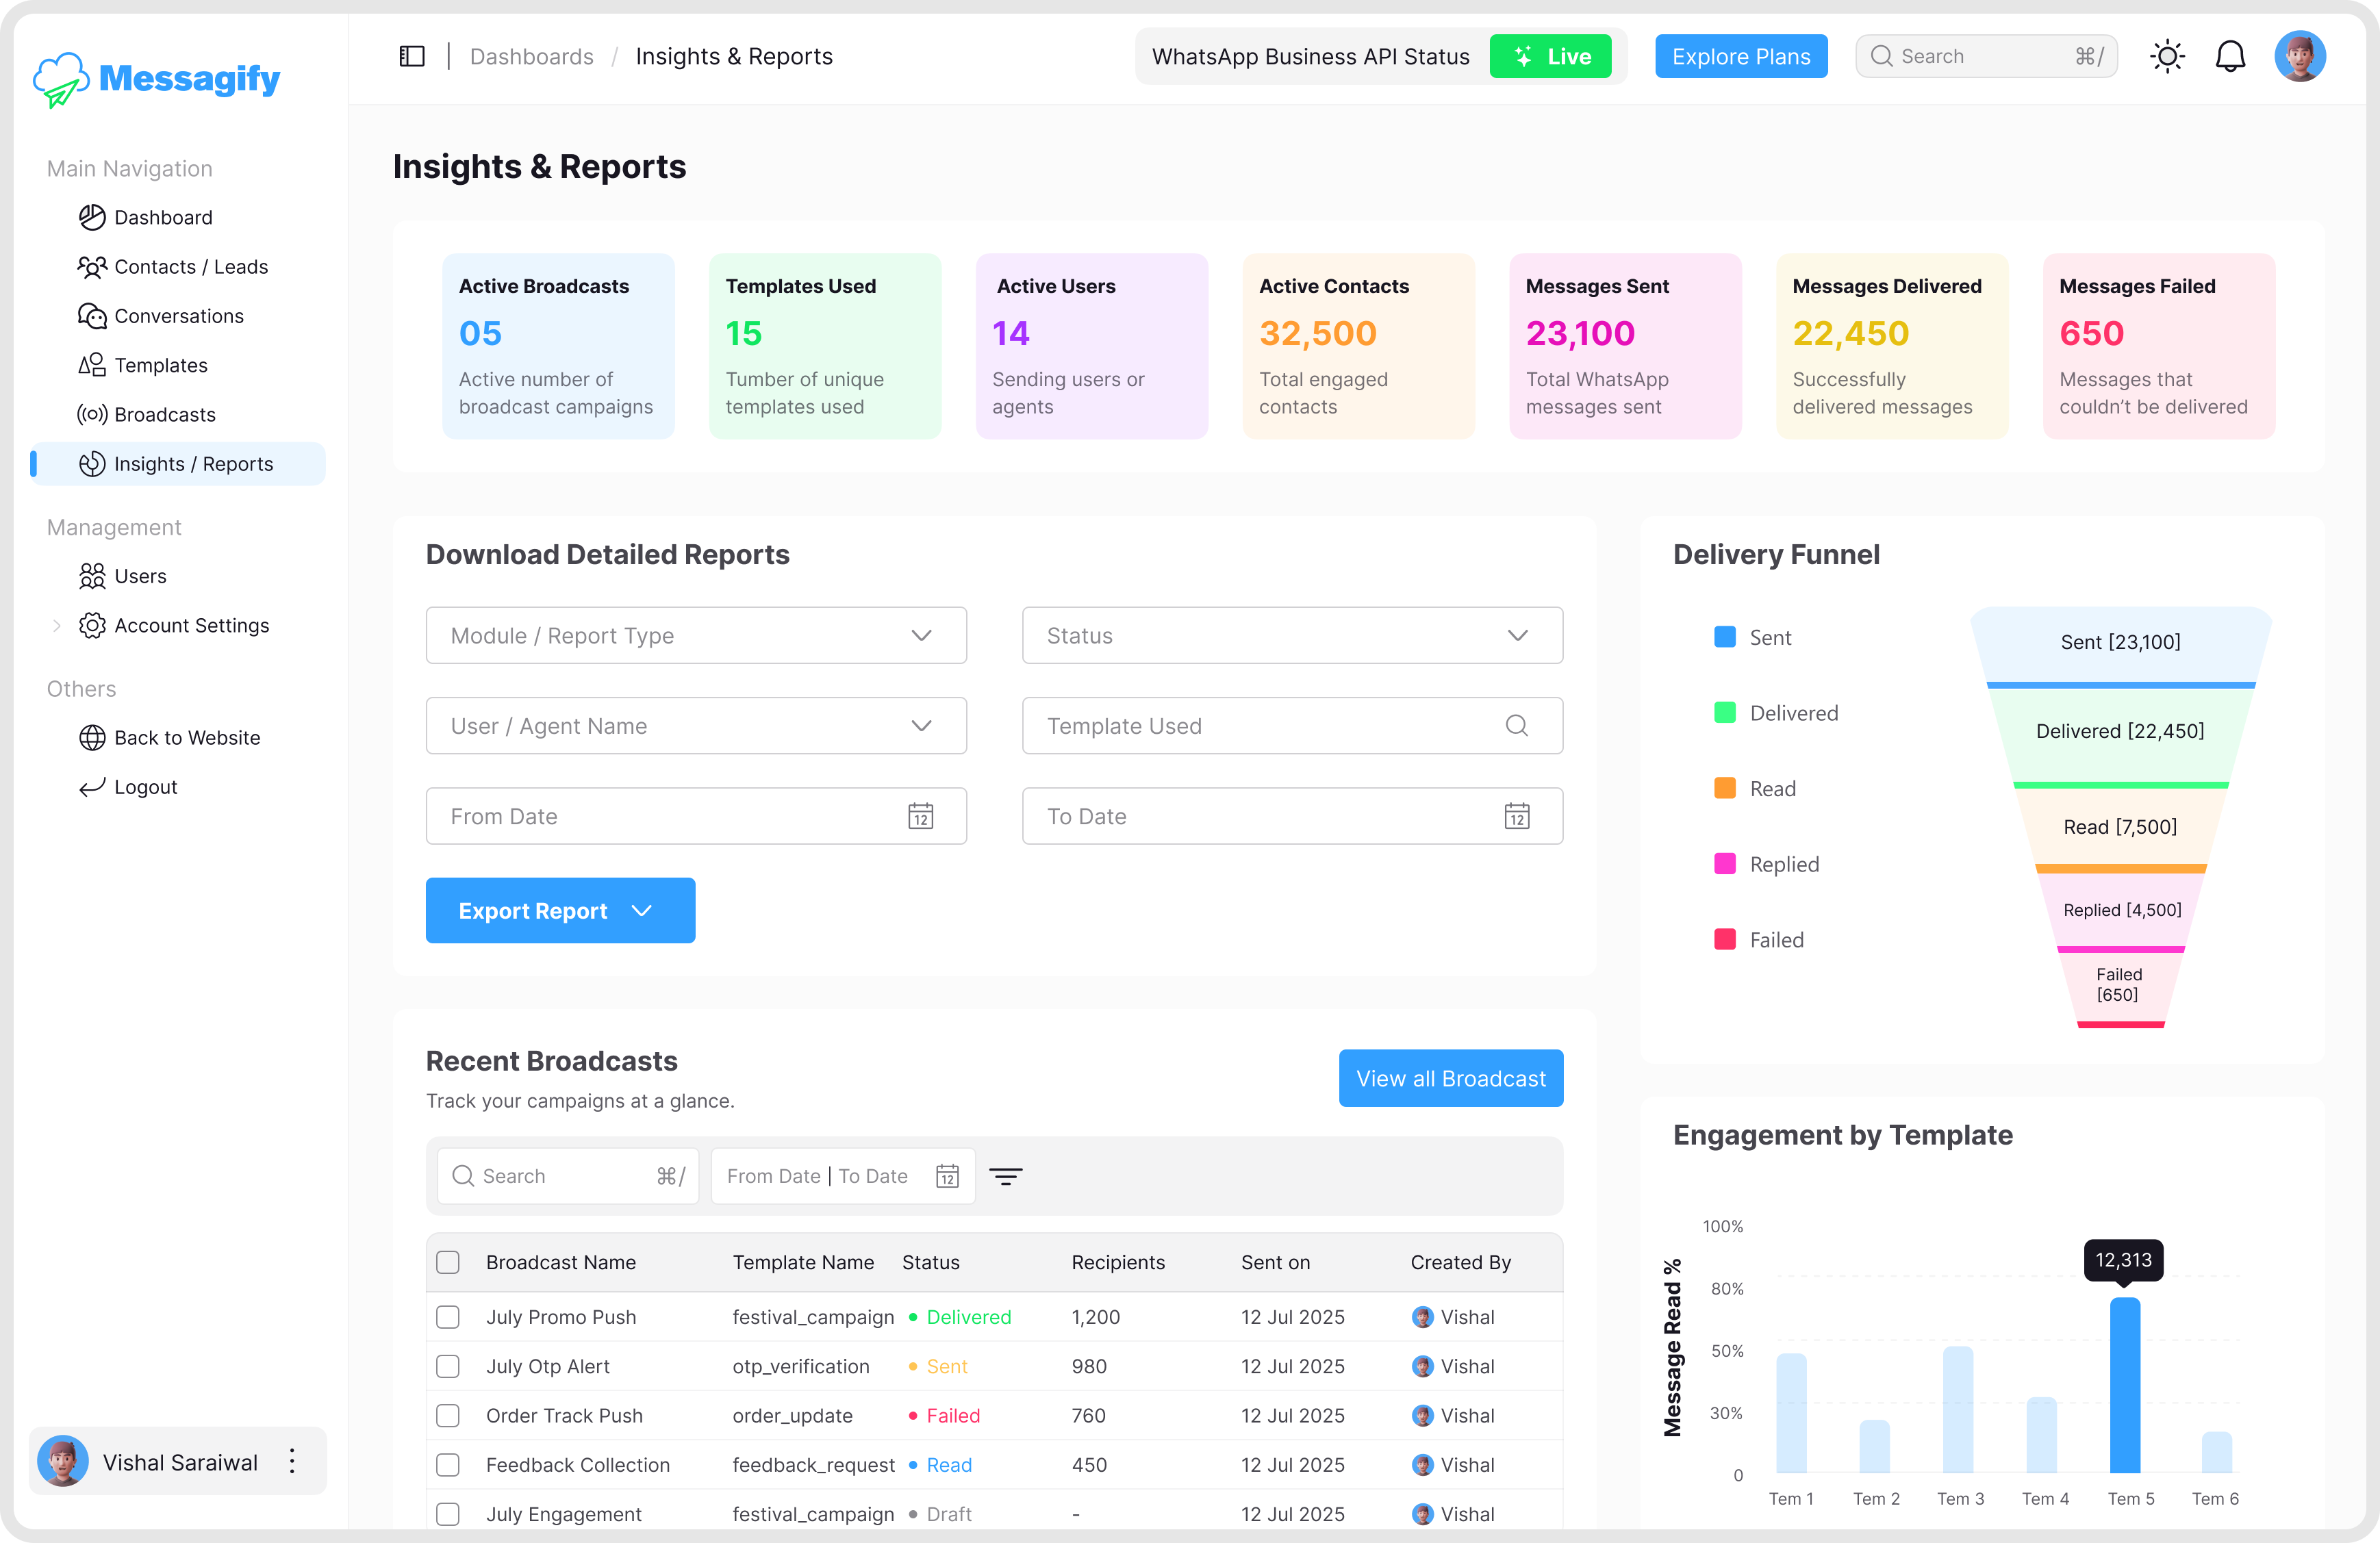Go to Broadcasts in the sidebar
Viewport: 2380px width, 1543px height.
165,414
